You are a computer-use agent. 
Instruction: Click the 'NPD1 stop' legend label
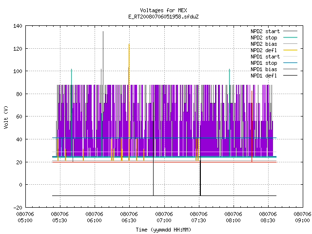(x=264, y=63)
